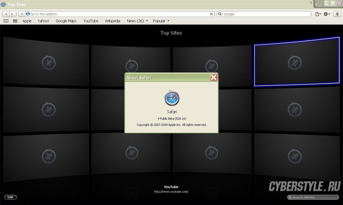This screenshot has height=205, width=343.
Task: Maximize or restore the Safari window
Action: 333,3
